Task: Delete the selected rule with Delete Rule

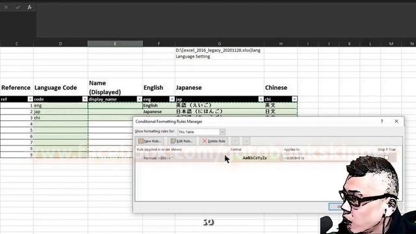Action: coord(214,141)
